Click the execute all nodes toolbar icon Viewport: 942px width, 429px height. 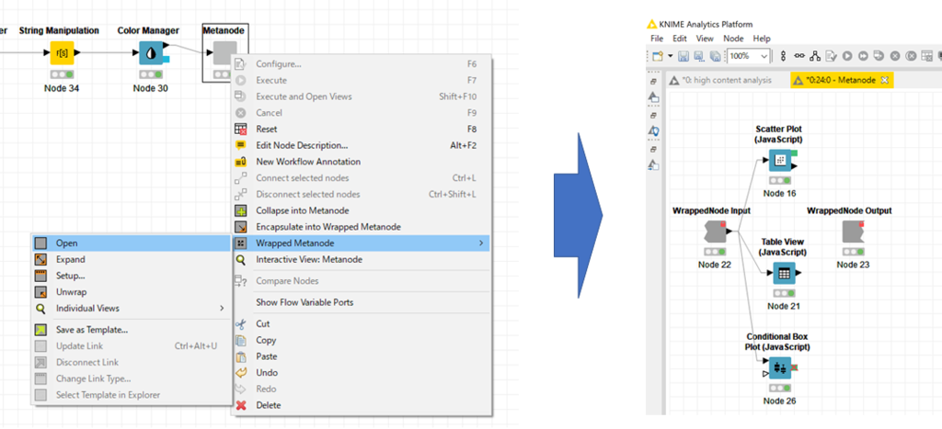(x=863, y=56)
